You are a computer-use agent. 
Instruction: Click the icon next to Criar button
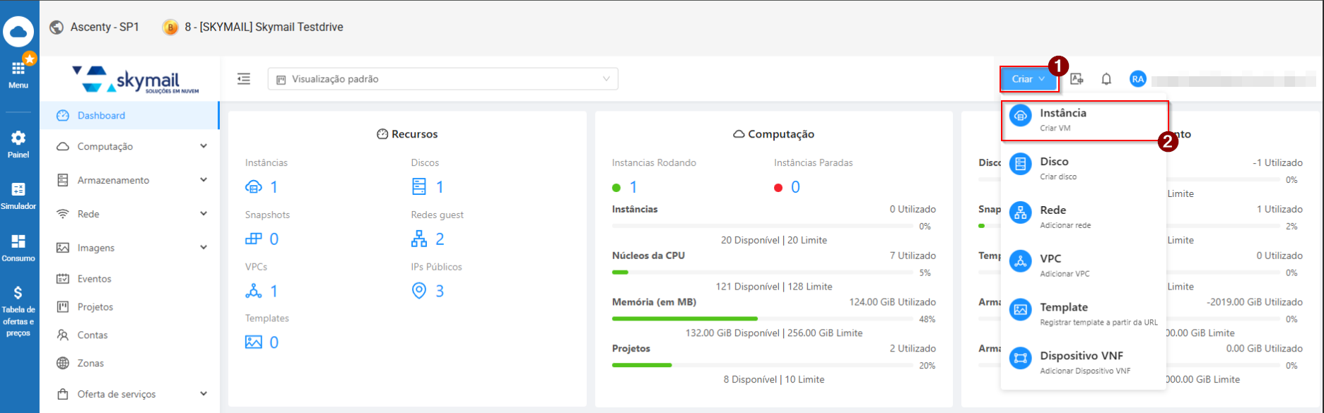coord(1077,79)
